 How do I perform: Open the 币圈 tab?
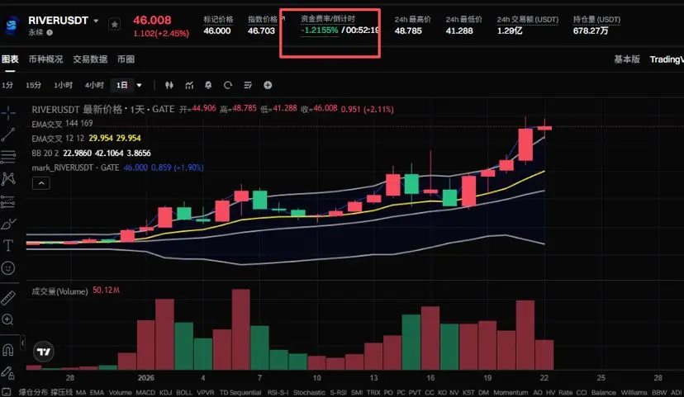pyautogui.click(x=126, y=59)
